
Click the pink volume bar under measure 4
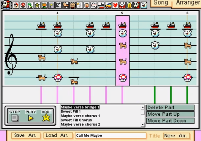(x=57, y=95)
